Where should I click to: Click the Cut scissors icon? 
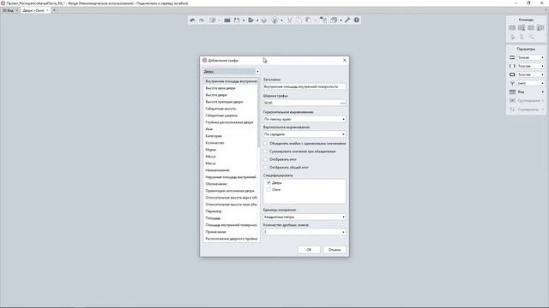tap(290, 21)
